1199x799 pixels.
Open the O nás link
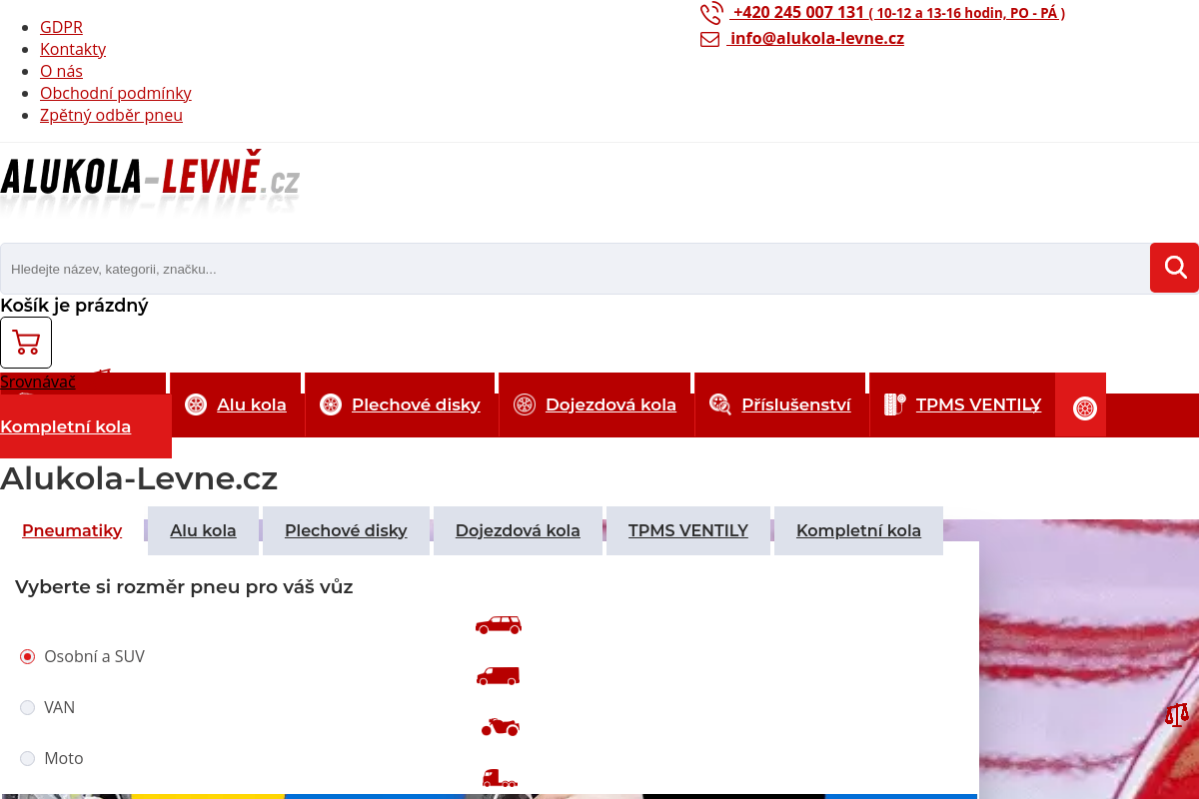(61, 71)
